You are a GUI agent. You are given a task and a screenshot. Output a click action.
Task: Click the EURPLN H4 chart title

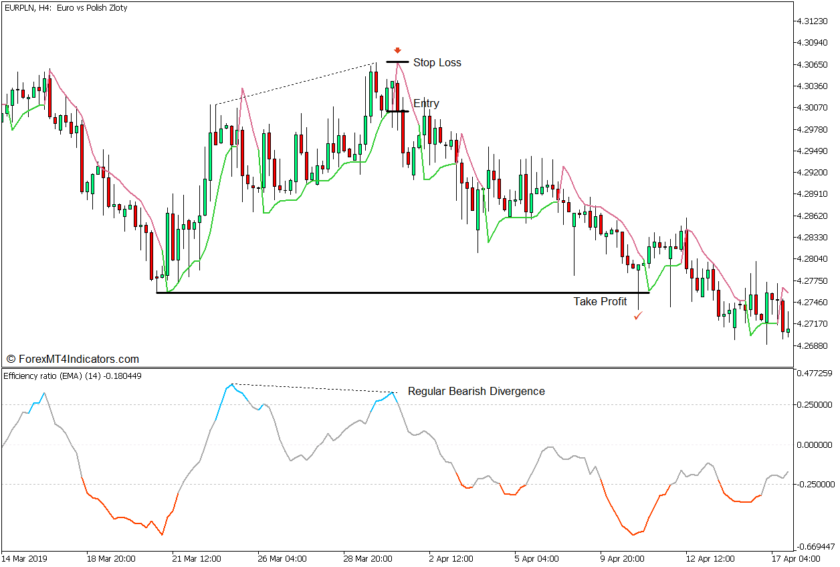click(x=67, y=9)
